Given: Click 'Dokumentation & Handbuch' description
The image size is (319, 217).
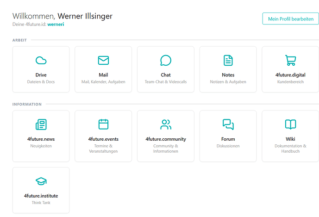Looking at the screenshot, I should tap(290, 149).
